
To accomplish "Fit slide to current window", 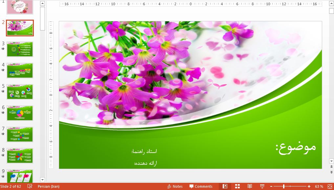I will pyautogui.click(x=329, y=186).
